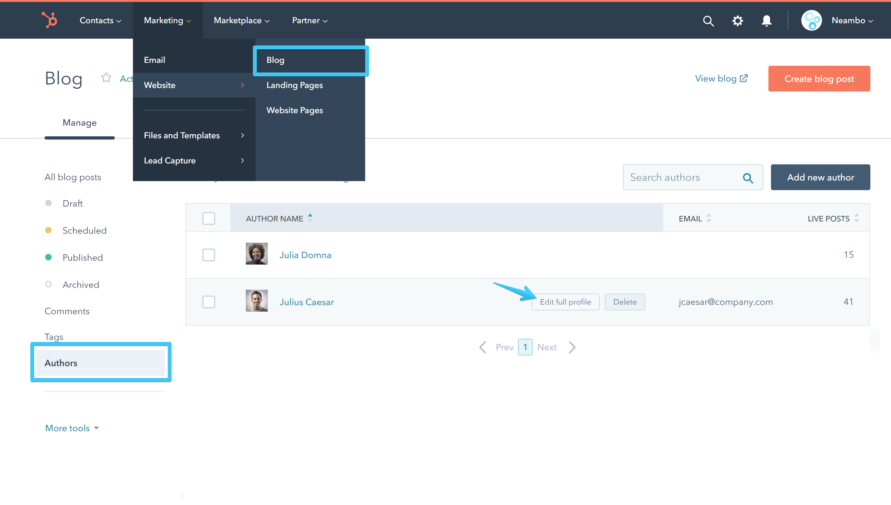
Task: Open the Contacts dropdown menu
Action: (x=100, y=20)
